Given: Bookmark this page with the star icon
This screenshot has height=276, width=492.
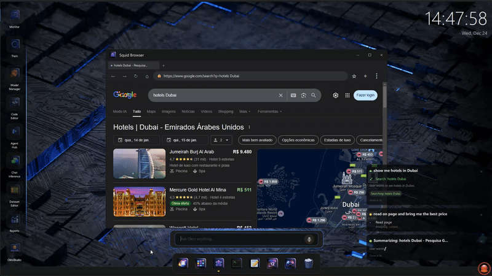Looking at the screenshot, I should [x=354, y=76].
